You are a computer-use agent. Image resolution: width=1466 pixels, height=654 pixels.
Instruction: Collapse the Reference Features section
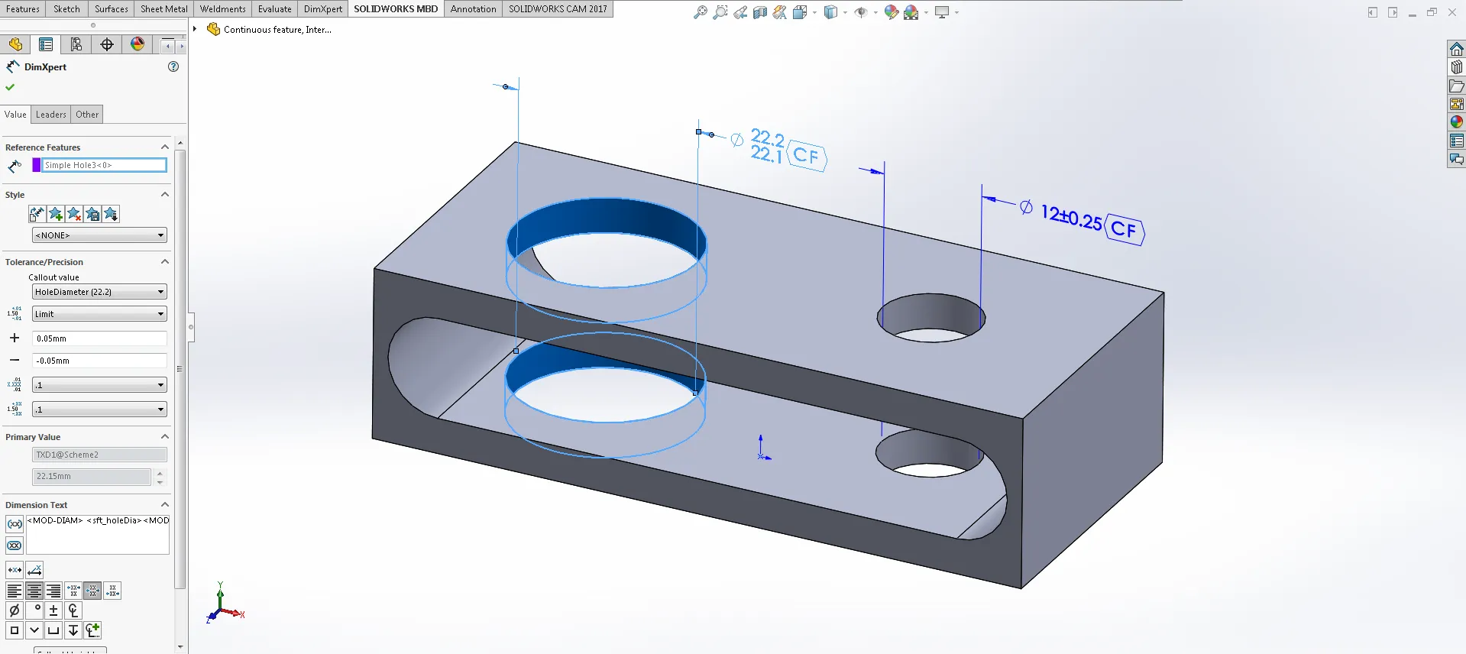(x=164, y=147)
